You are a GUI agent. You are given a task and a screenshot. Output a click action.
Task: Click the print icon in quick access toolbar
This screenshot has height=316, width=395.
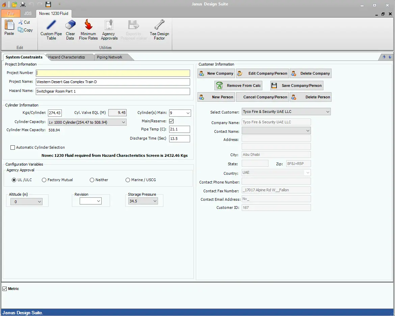[x=23, y=4]
